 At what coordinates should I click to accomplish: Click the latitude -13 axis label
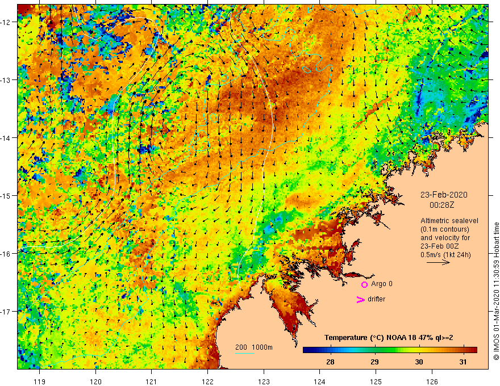pos(6,80)
